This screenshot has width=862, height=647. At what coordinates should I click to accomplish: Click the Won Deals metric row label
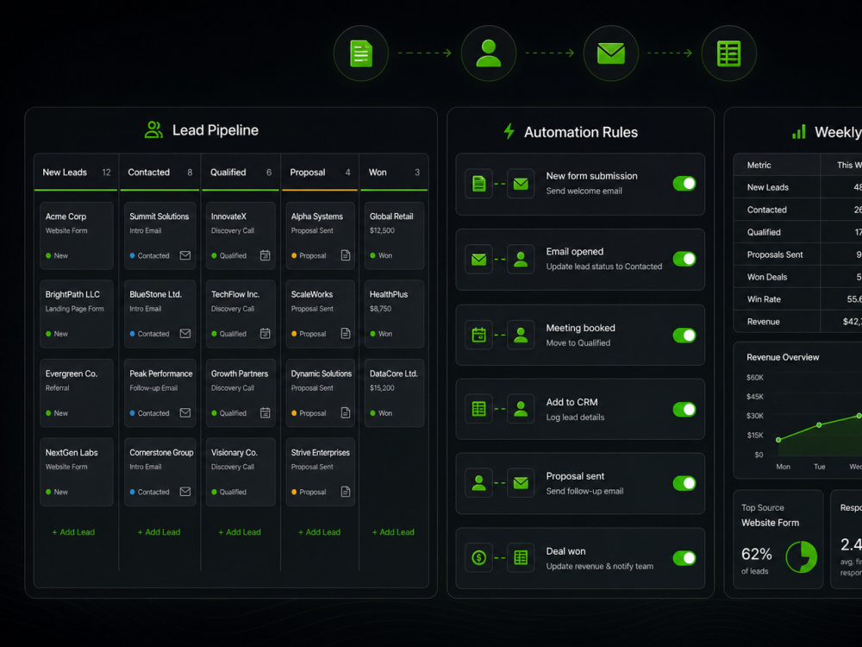tap(767, 277)
